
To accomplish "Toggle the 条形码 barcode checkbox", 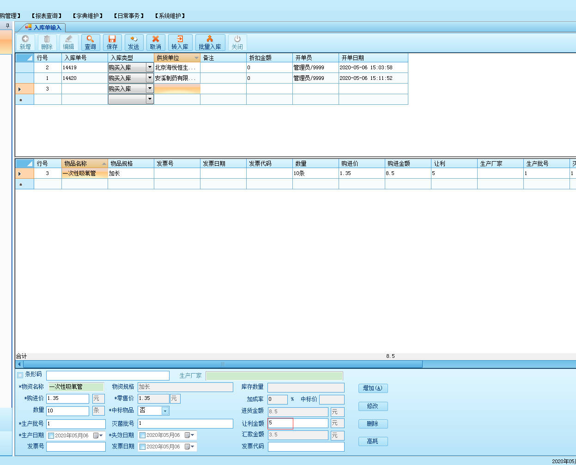I will click(x=20, y=375).
